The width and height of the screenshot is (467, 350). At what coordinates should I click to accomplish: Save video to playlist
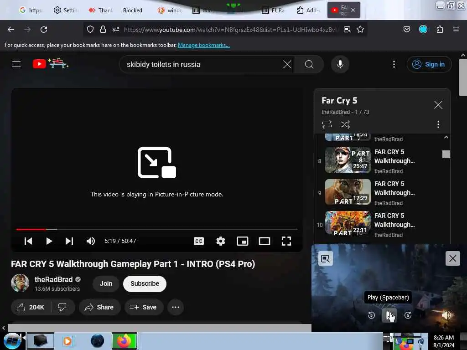pyautogui.click(x=144, y=307)
